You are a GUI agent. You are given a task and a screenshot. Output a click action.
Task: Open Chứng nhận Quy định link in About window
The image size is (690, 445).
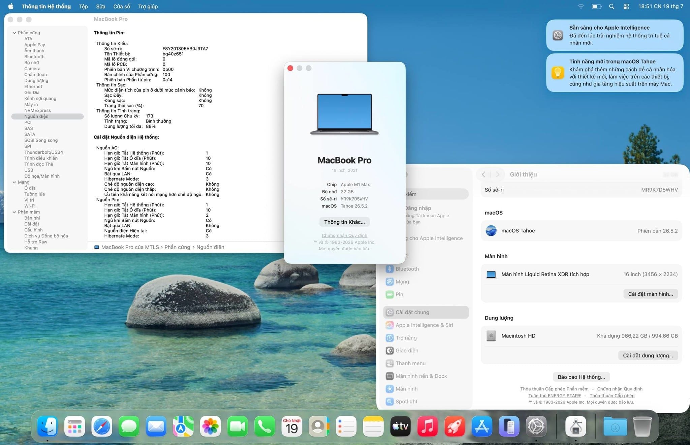click(344, 235)
